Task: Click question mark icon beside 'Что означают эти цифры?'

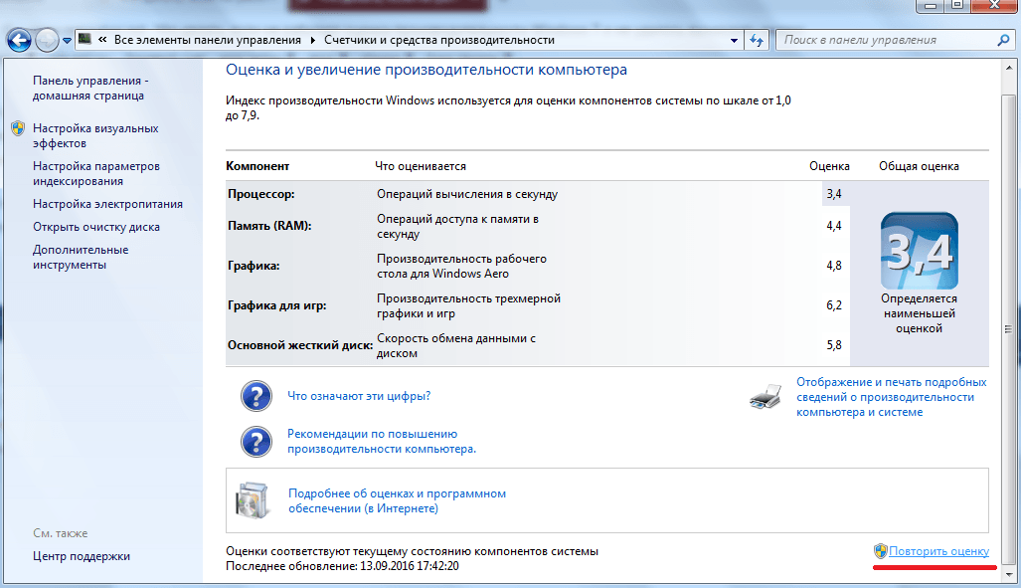Action: click(255, 396)
